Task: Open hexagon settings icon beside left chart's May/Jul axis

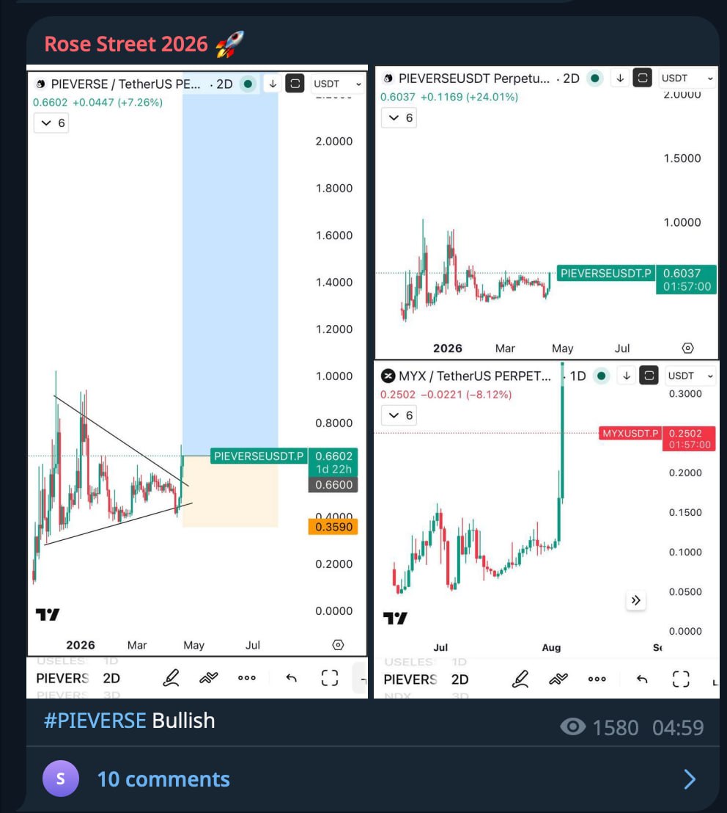Action: (338, 645)
